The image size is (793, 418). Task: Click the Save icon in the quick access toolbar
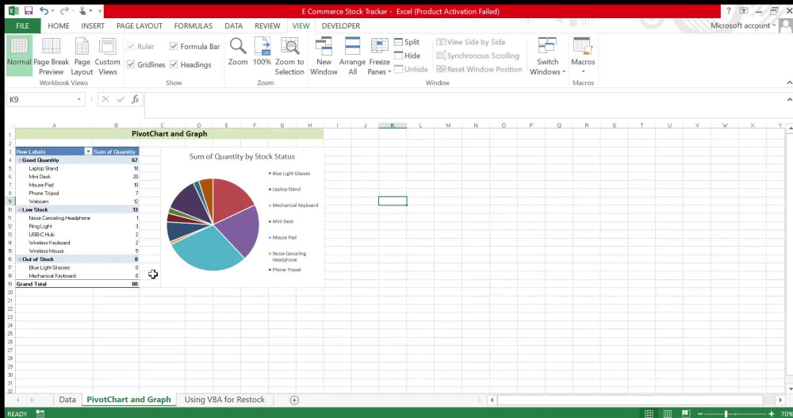coord(29,10)
